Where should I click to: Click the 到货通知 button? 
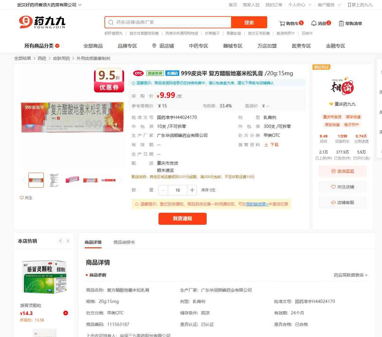coord(183,219)
